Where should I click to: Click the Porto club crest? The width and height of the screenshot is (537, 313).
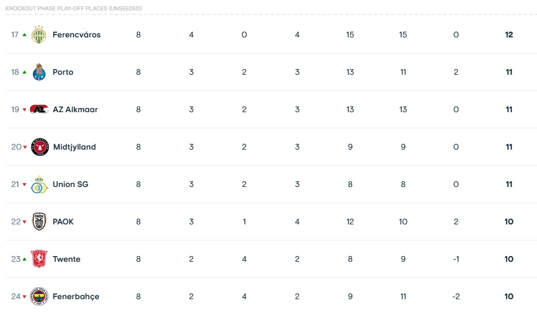click(x=39, y=72)
